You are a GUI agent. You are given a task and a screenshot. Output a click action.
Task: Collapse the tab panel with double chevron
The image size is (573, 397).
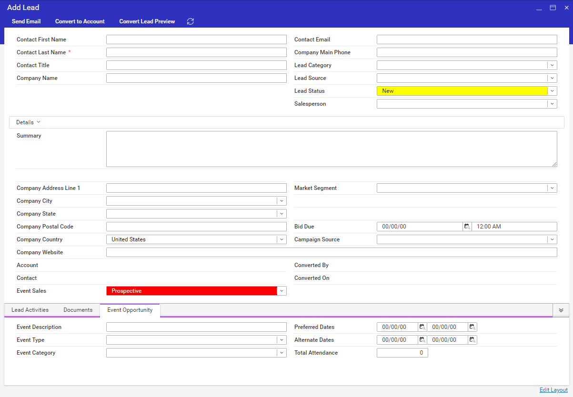click(x=561, y=310)
